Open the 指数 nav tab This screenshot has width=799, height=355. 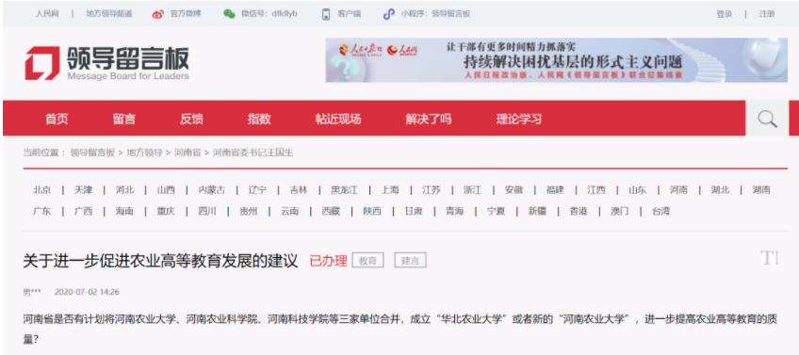tap(259, 120)
